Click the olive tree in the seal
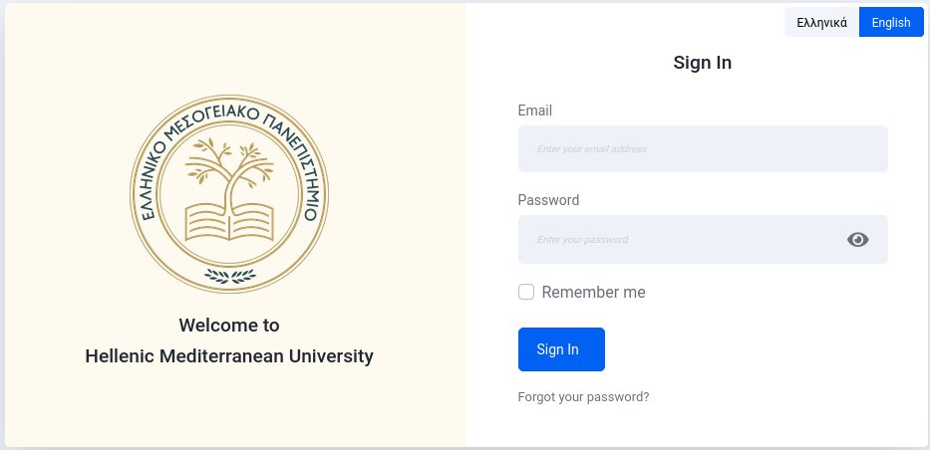930x450 pixels. click(229, 171)
